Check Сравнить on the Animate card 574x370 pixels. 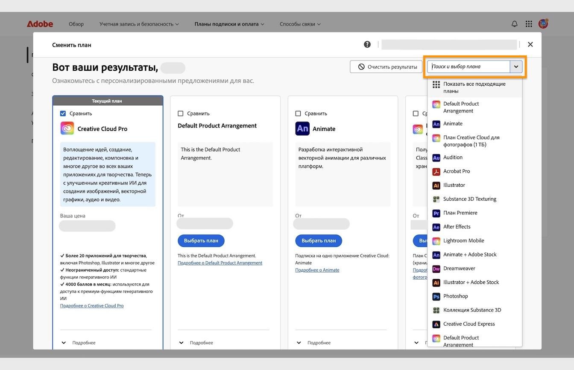298,113
